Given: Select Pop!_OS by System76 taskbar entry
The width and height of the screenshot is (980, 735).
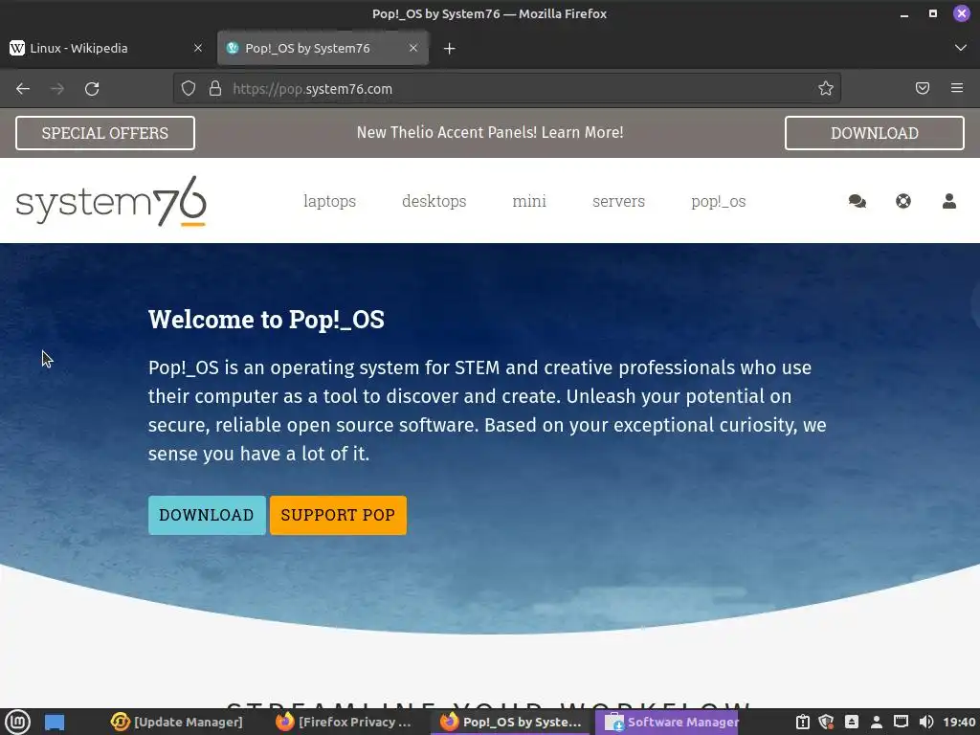Looking at the screenshot, I should tap(511, 722).
